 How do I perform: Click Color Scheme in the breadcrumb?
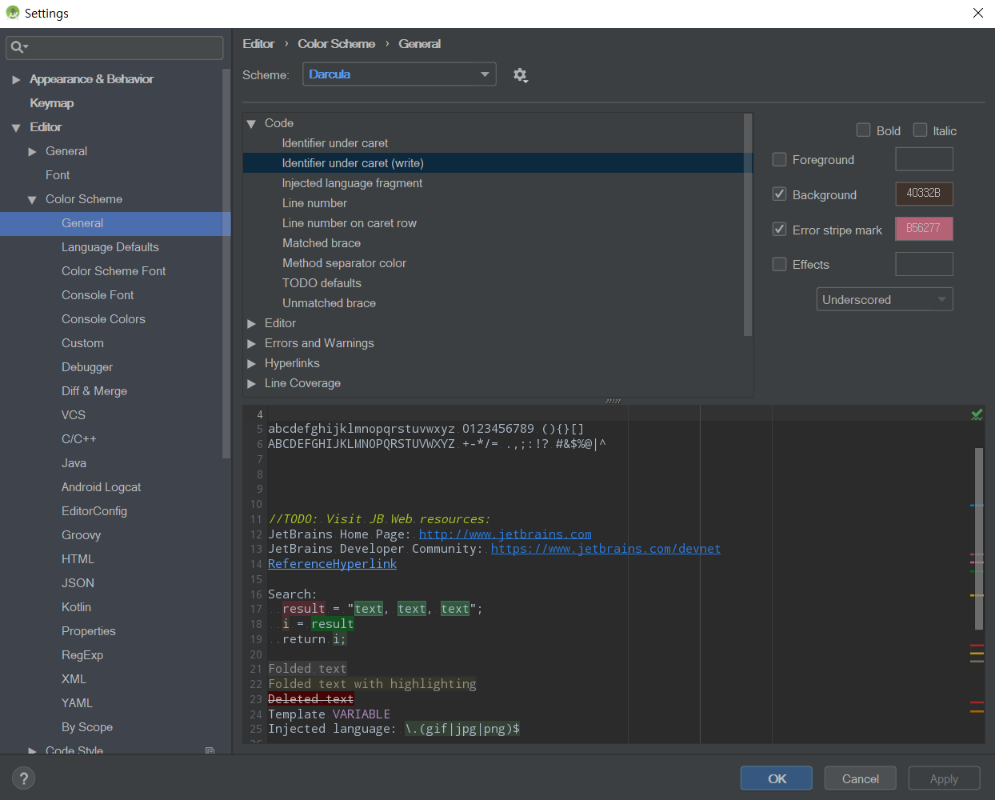pyautogui.click(x=337, y=44)
